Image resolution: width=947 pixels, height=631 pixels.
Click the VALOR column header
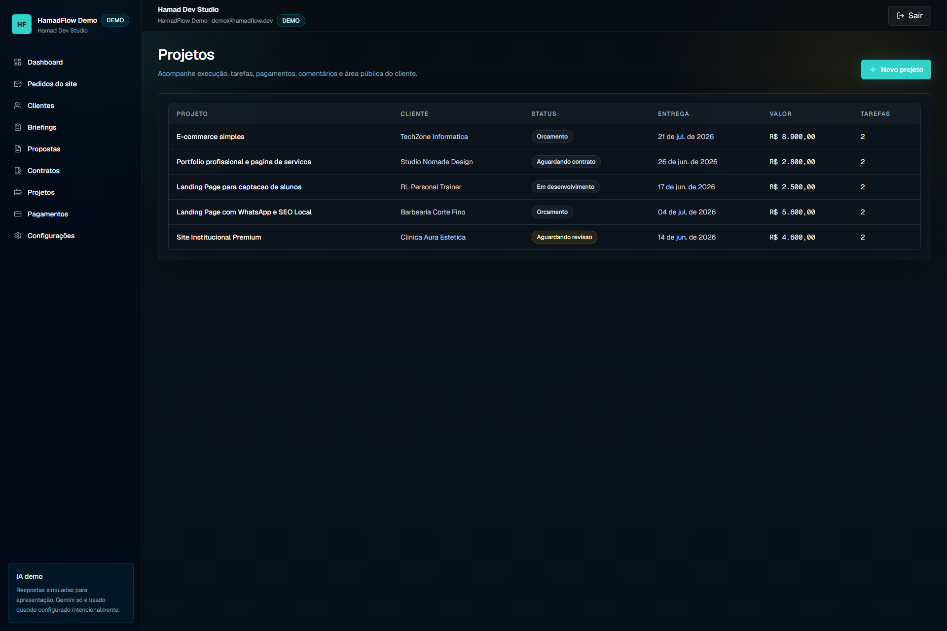[x=780, y=114]
